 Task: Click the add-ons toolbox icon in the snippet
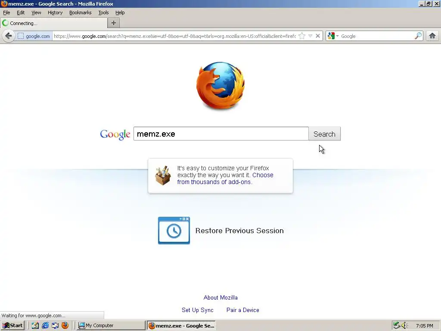coord(163,175)
